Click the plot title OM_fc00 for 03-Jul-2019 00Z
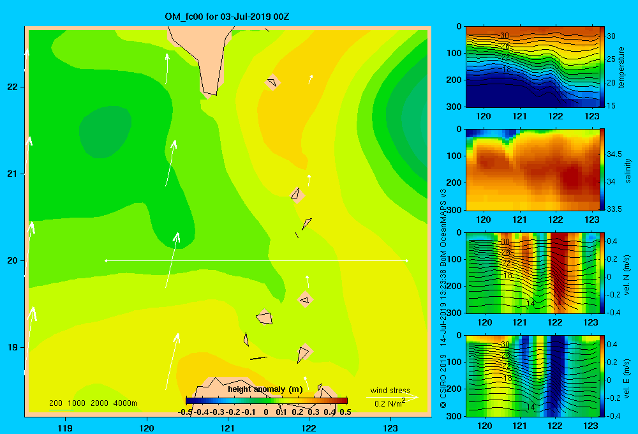638x434 pixels. [226, 17]
